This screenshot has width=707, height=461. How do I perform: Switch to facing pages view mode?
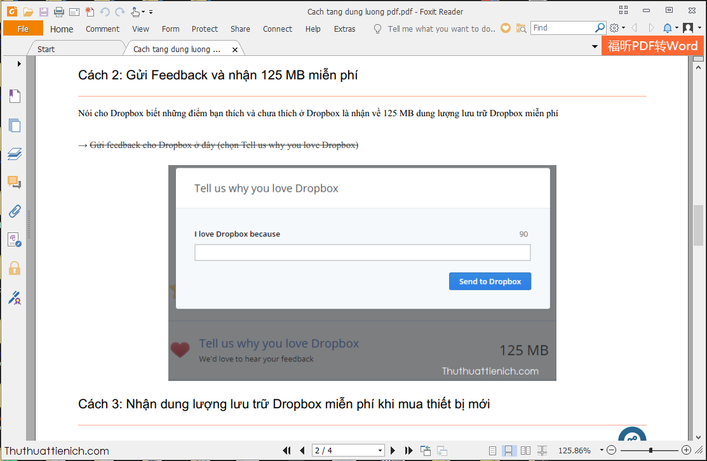(525, 450)
